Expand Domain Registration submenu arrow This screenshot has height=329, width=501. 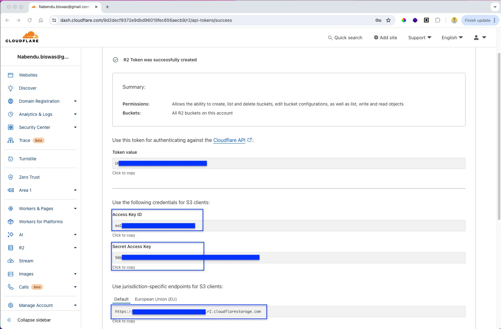coord(75,101)
